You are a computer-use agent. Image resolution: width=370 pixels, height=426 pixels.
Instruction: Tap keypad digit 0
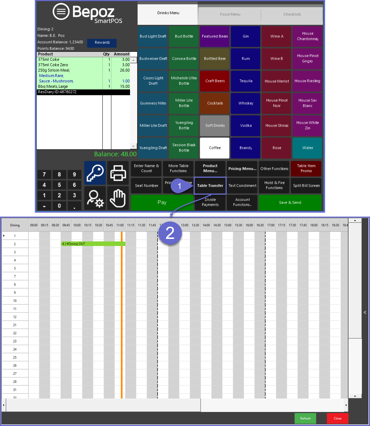click(59, 206)
